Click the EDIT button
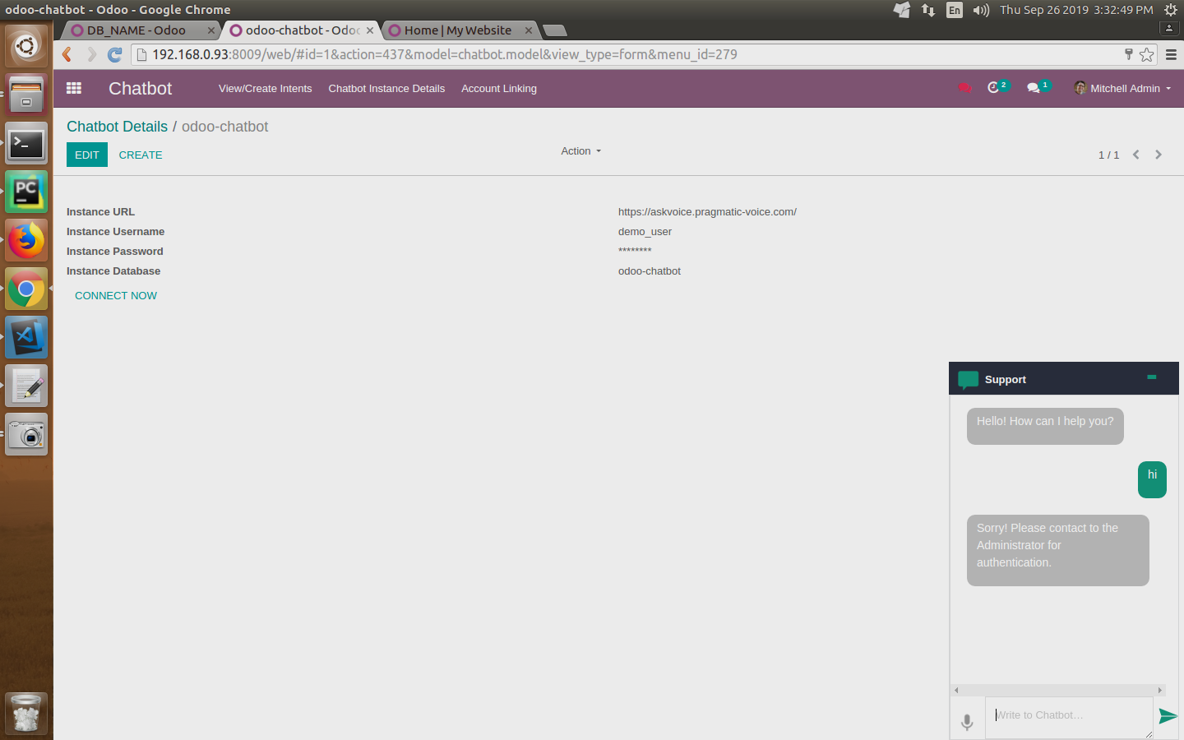Image resolution: width=1184 pixels, height=740 pixels. tap(86, 155)
